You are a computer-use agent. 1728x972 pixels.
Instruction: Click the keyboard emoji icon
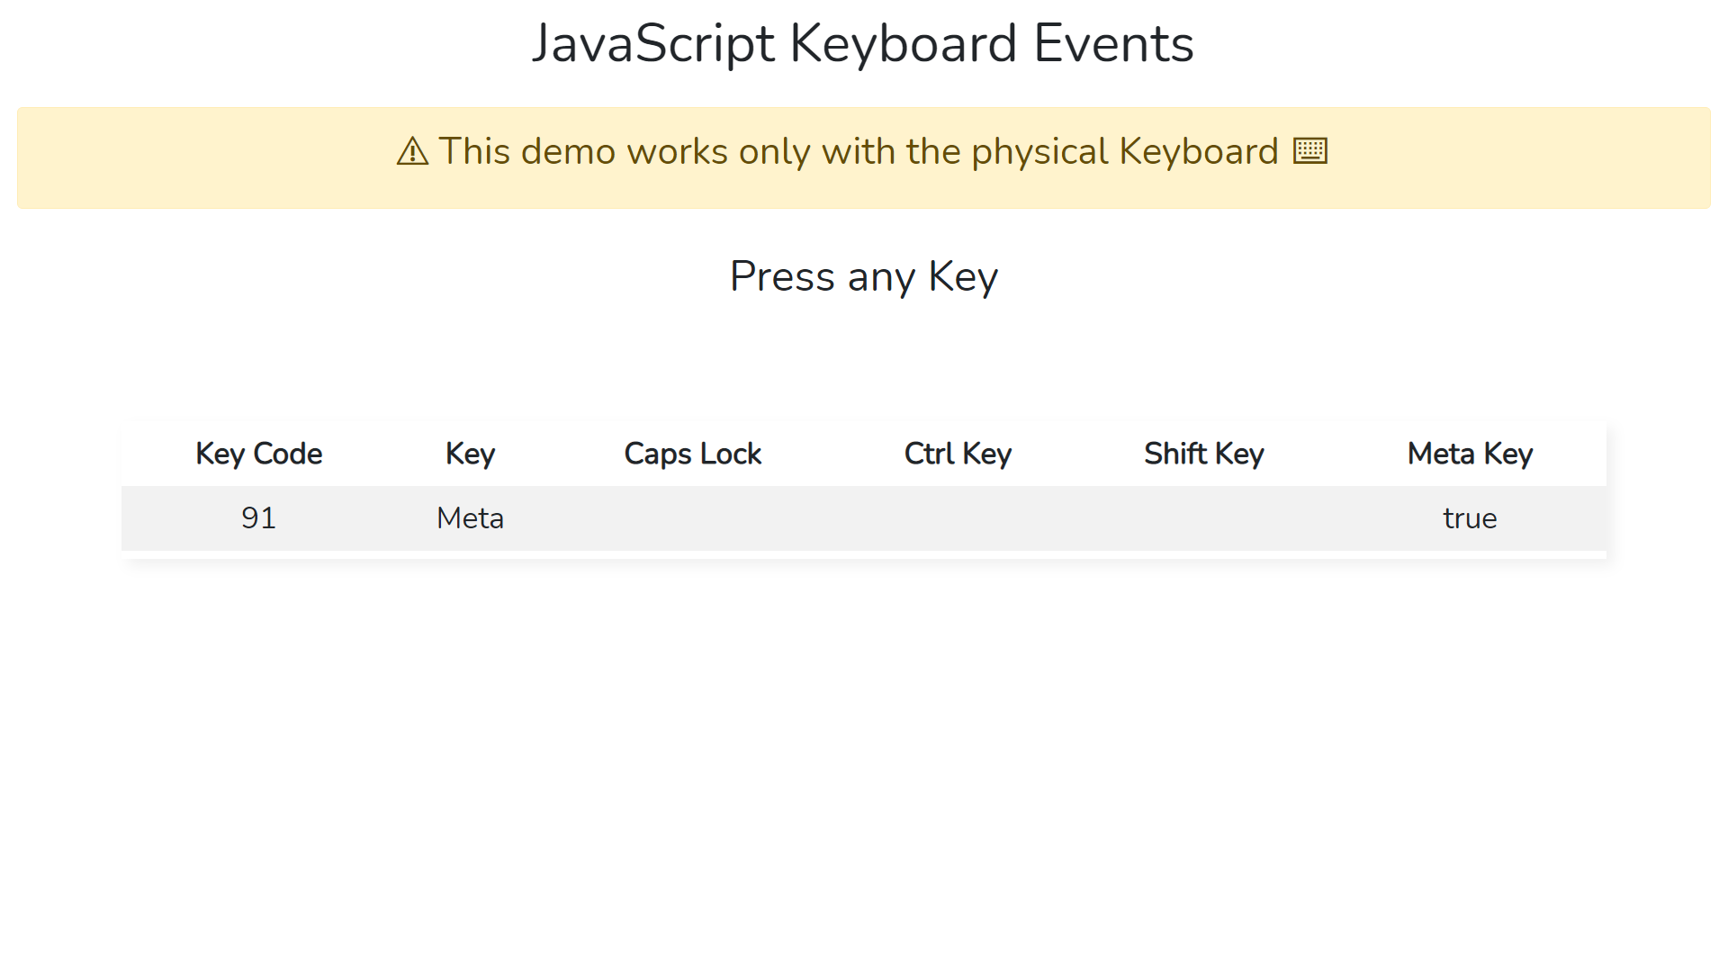(1309, 151)
